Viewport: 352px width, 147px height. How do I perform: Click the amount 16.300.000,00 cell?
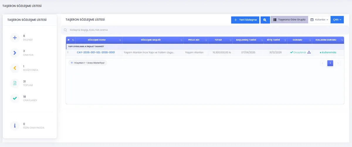[222, 52]
